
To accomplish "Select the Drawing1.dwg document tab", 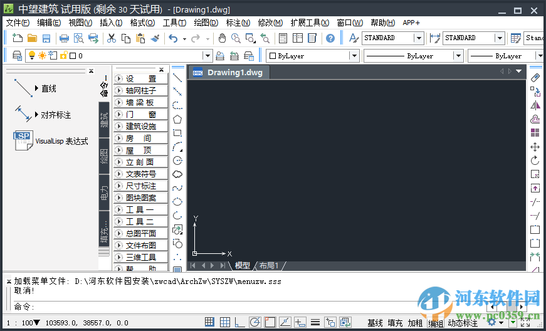I will pos(228,72).
